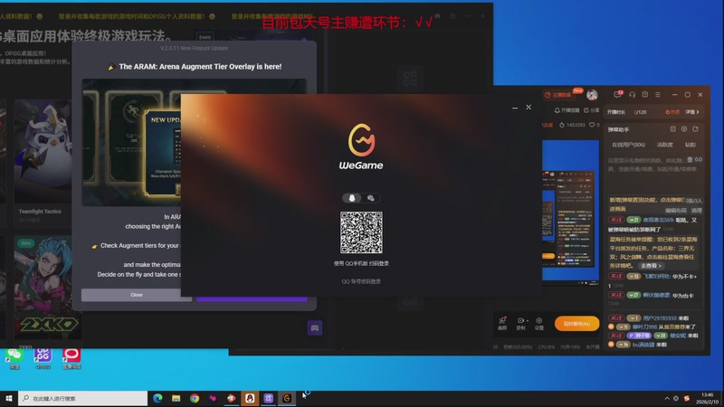The image size is (724, 407).
Task: Click 编辑布局 edit layout link
Action: 674,210
